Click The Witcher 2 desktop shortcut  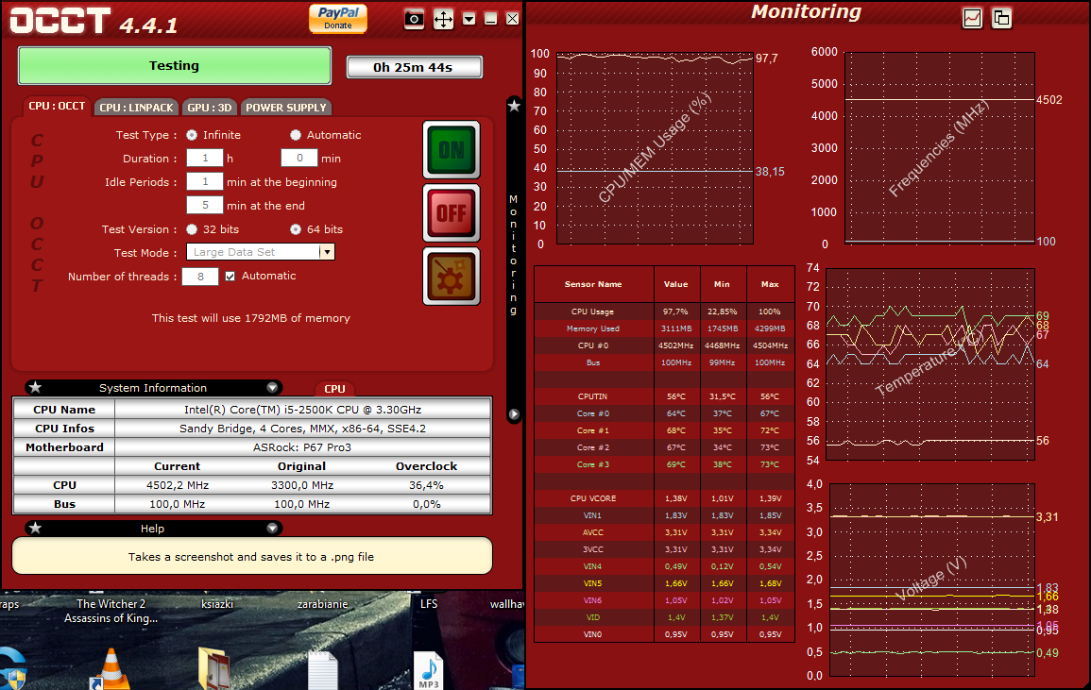click(111, 611)
